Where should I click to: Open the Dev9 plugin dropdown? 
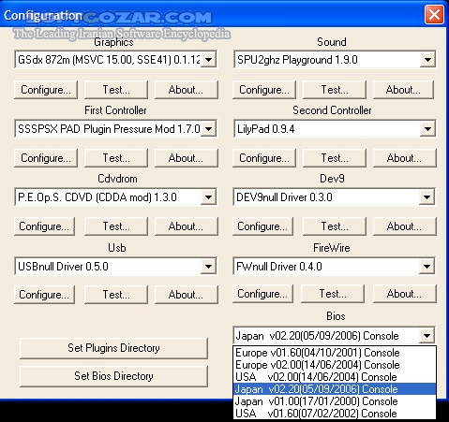click(427, 196)
